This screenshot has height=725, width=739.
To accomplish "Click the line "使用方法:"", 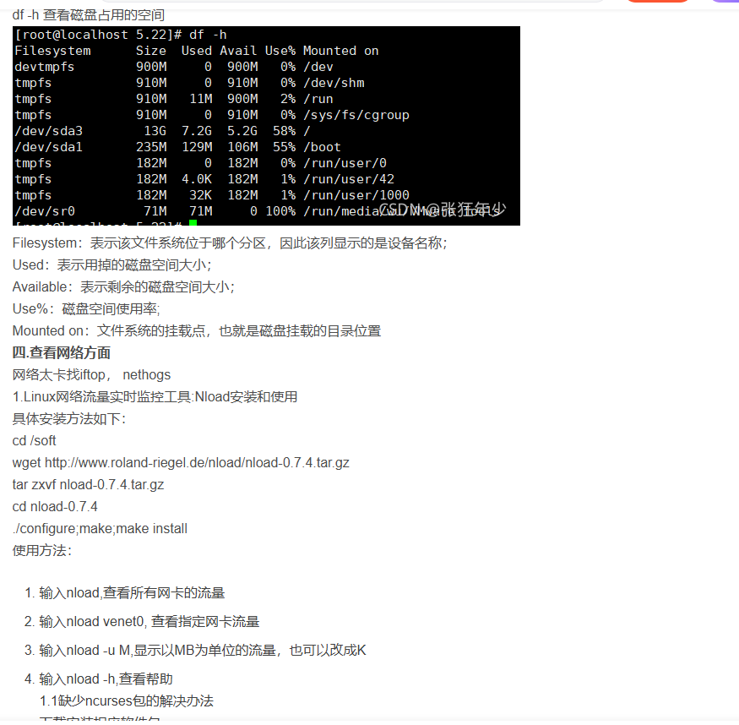I will click(x=42, y=551).
